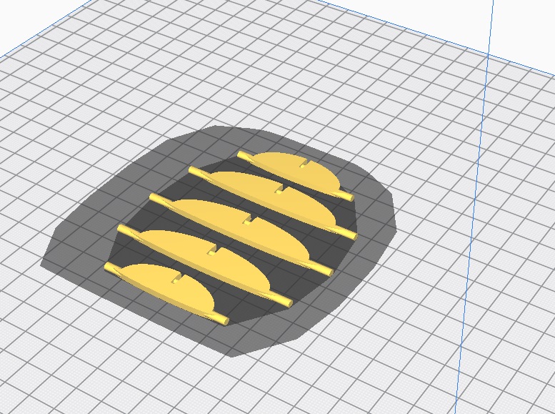Click the right rod tip of fourth model
The image size is (555, 414).
pos(287,303)
